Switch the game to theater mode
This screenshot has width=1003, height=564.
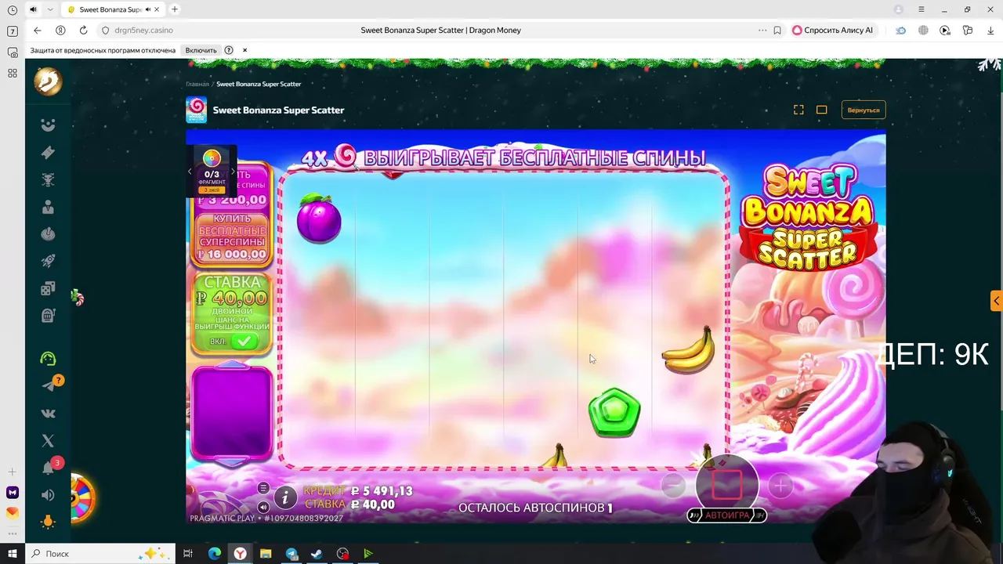(821, 110)
